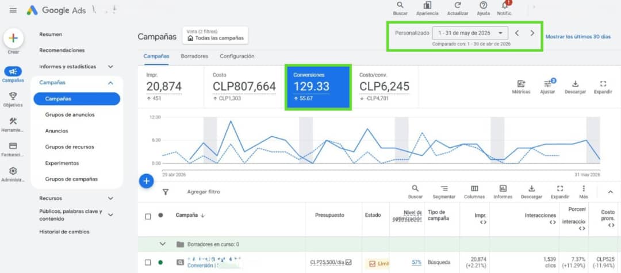Click the Crear plus button
This screenshot has height=273, width=621.
(13, 38)
